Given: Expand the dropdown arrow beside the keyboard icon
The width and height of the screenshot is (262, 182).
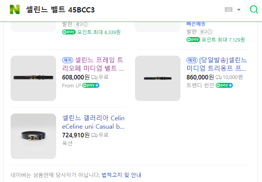Looking at the screenshot, I should coord(239,9).
